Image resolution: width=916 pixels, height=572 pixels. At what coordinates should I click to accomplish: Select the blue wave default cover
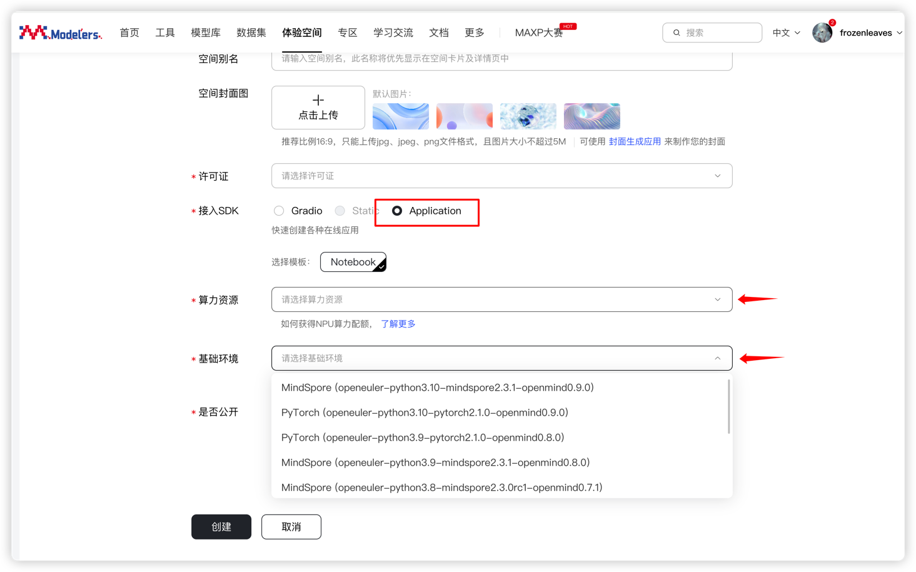pos(401,116)
